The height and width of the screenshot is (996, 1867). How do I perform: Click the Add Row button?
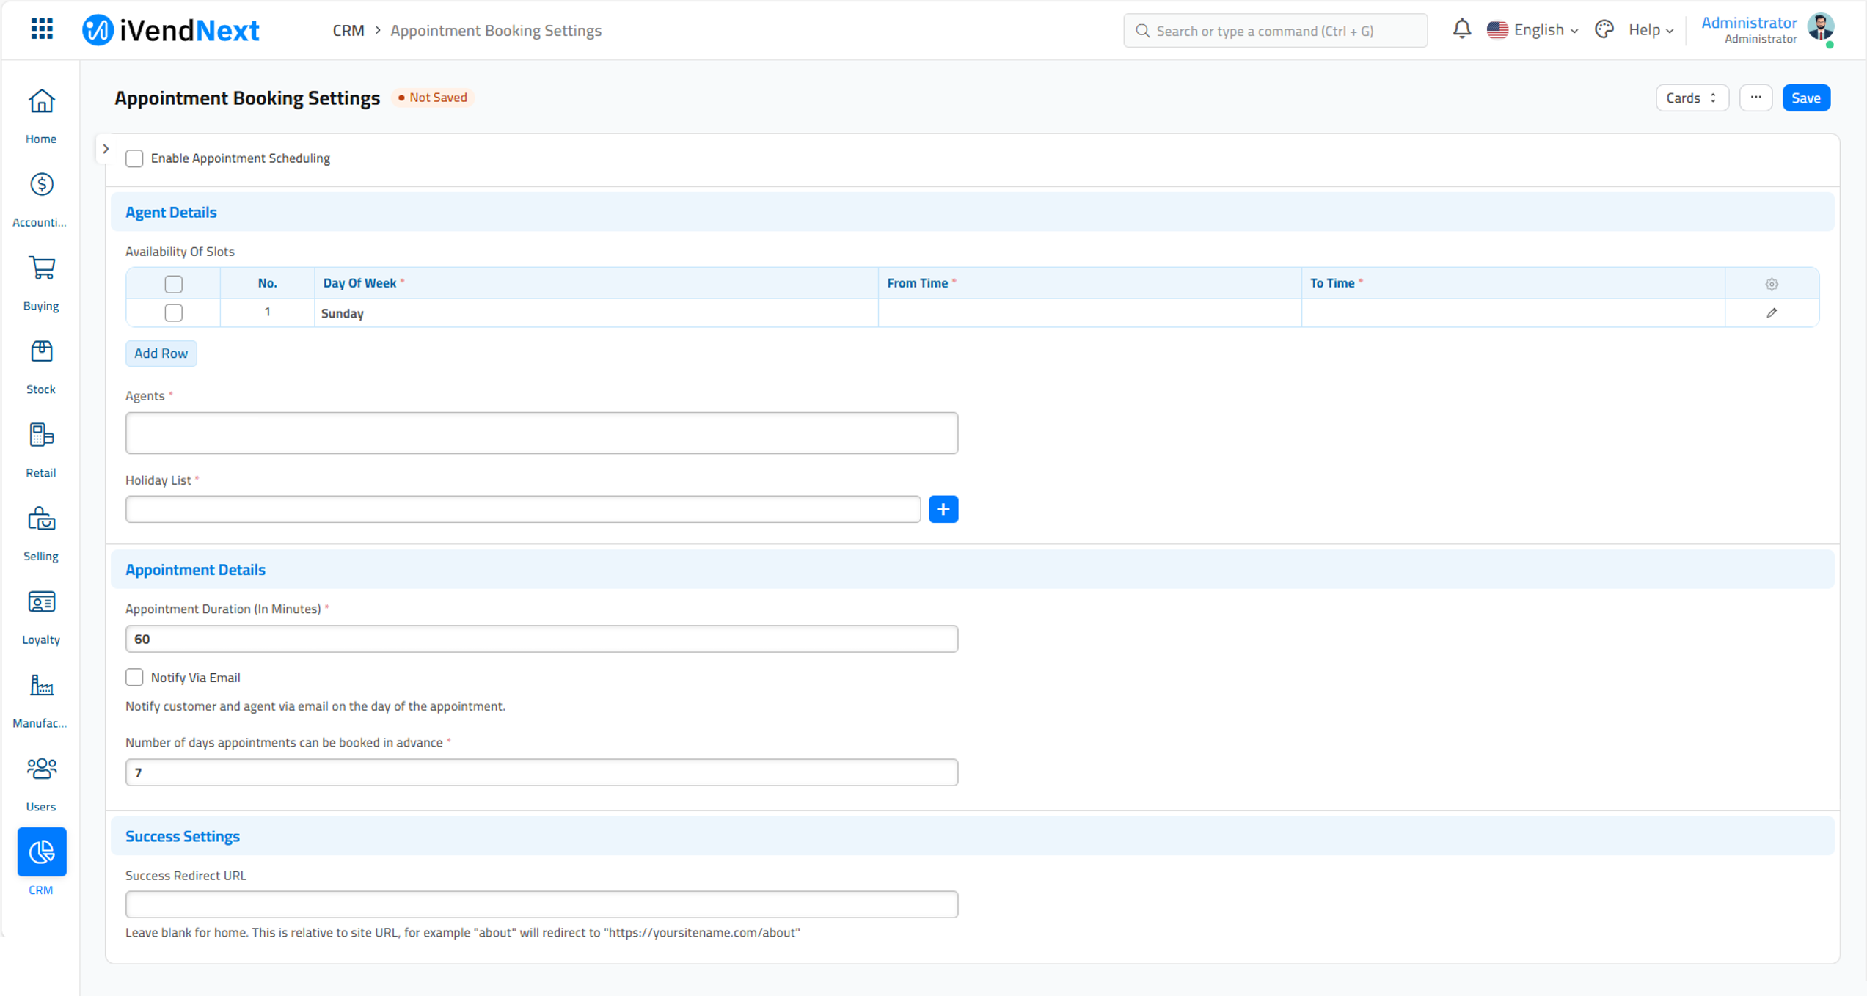point(161,353)
